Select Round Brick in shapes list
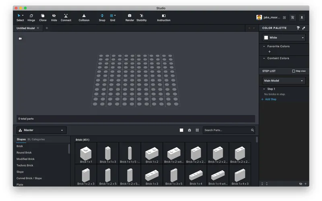 24,153
